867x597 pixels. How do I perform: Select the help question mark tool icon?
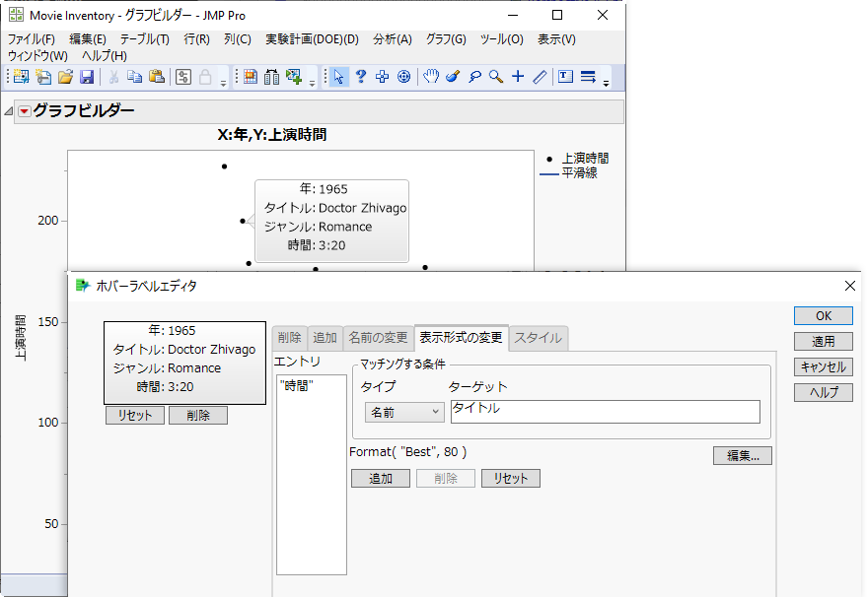(x=360, y=77)
